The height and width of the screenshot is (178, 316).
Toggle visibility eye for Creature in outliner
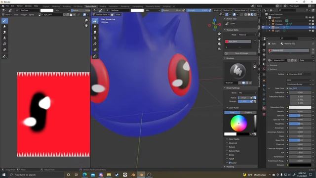(310, 24)
